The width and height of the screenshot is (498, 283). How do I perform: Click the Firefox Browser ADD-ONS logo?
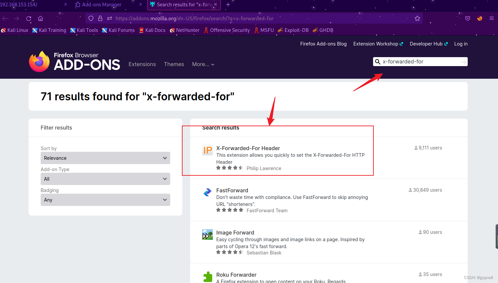tap(74, 61)
